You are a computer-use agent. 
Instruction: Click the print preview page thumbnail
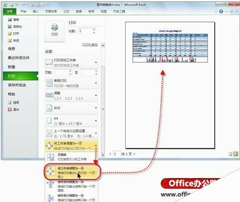170,85
